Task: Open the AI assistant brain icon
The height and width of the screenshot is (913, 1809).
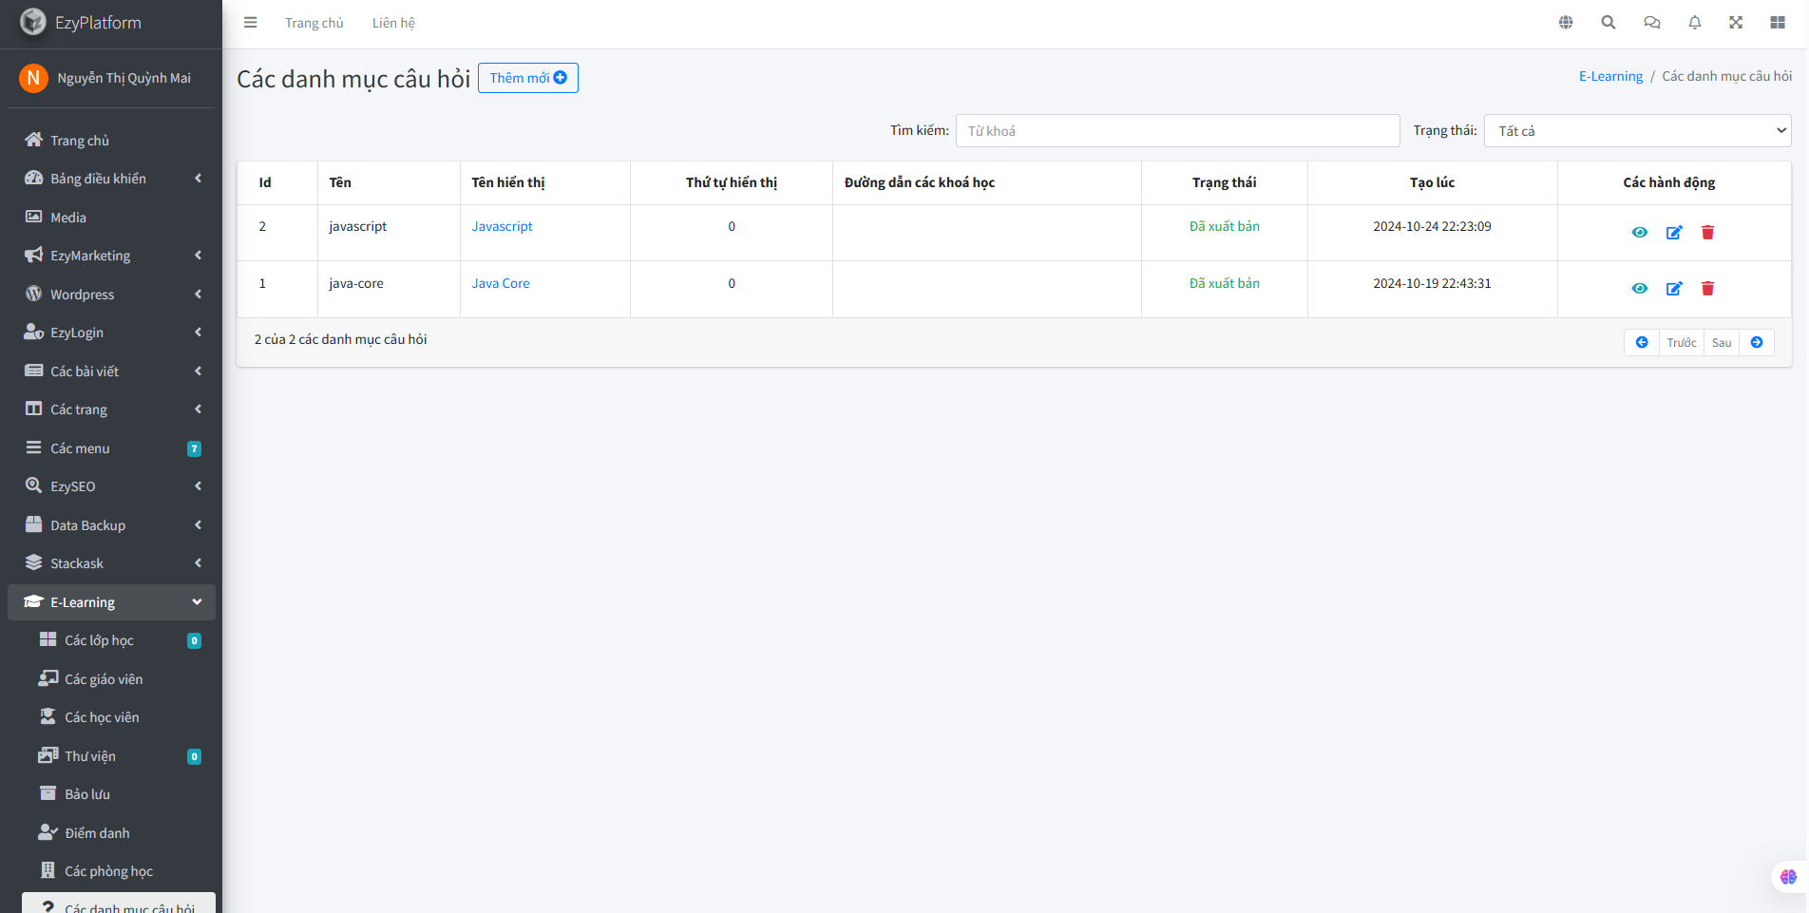Action: (1789, 877)
